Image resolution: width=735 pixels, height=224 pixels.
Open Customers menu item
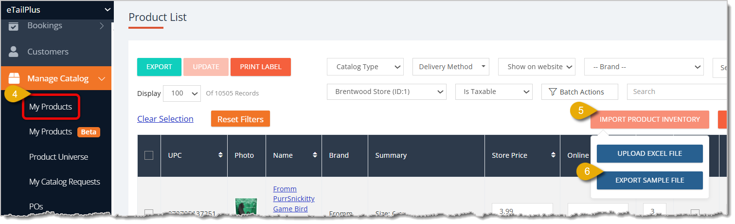(x=48, y=52)
